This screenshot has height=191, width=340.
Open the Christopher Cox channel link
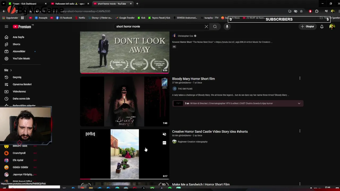(x=185, y=36)
